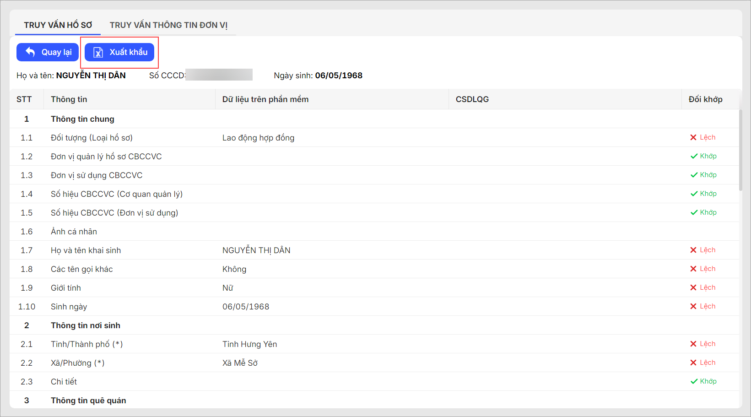
Task: Click red X icon for Tỉnh/Thành phố row
Action: [x=693, y=344]
